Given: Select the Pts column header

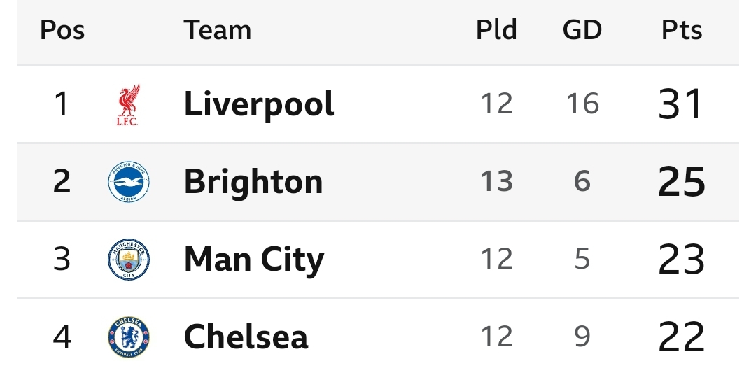Looking at the screenshot, I should [682, 30].
